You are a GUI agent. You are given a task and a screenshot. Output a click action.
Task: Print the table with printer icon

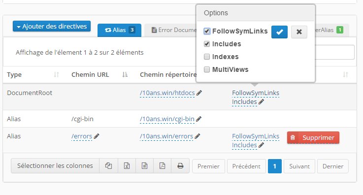point(180,166)
